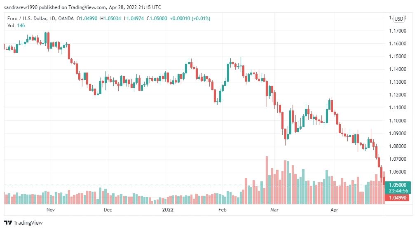Click the 1.17000 price scale label
Viewport: 417px width, 230px height.
tap(398, 31)
